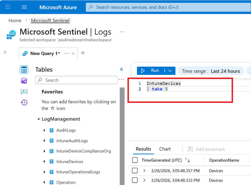Run the current query
The image size is (251, 185).
coord(151,71)
